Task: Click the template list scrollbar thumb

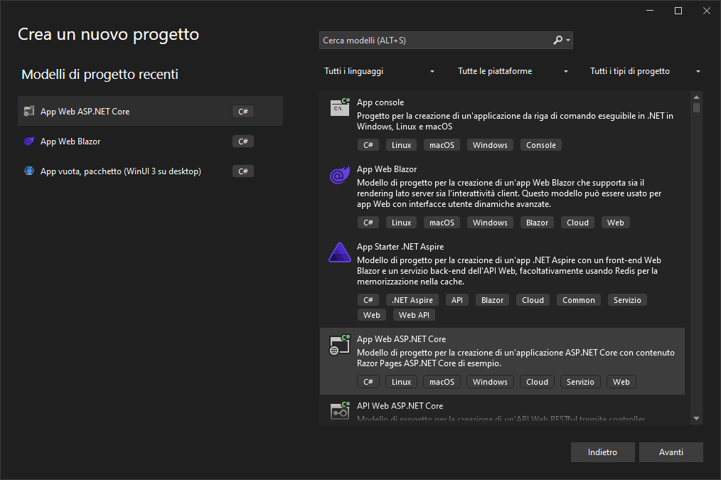Action: pyautogui.click(x=696, y=107)
